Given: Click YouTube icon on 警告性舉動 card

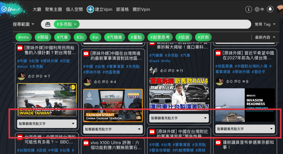Looking at the screenshot, I should (152, 132).
